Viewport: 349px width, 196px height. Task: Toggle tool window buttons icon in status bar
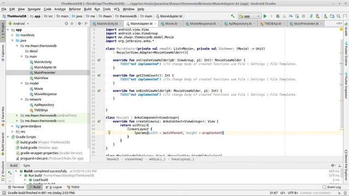[4, 193]
